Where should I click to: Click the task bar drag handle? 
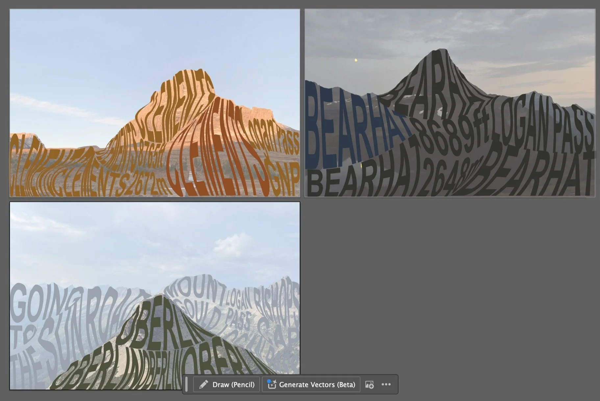[187, 385]
